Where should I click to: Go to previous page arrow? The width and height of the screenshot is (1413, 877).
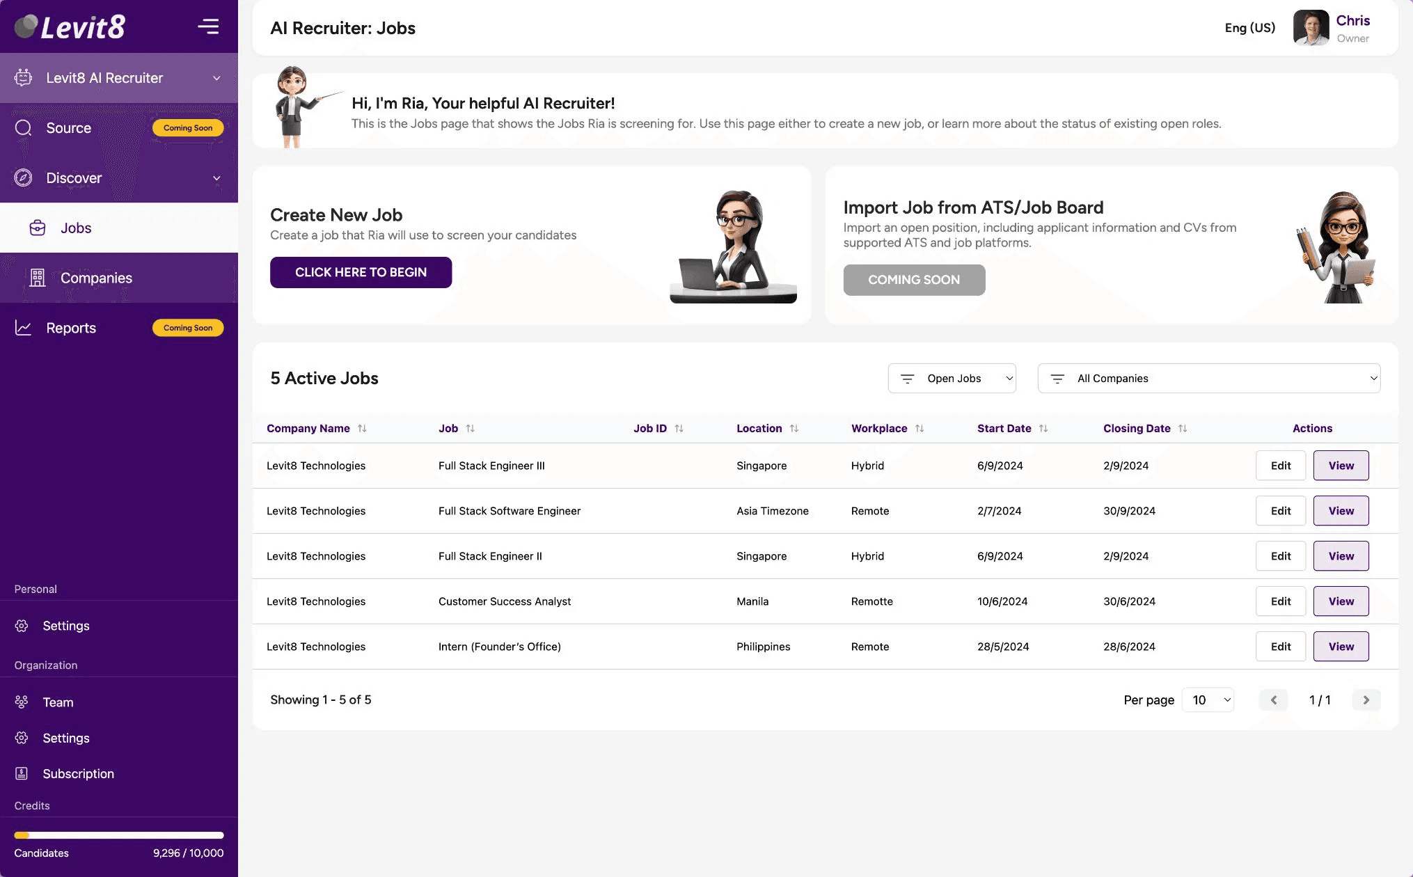[x=1273, y=700]
